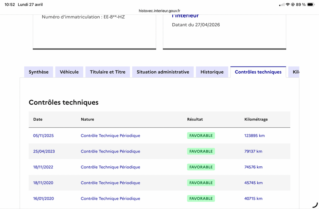Image resolution: width=319 pixels, height=209 pixels.
Task: Open Contrôle Technique Périodique link for 18/11/2020
Action: point(110,183)
